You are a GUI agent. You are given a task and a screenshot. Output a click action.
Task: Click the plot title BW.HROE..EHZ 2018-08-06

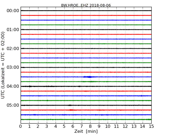coord(86,5)
